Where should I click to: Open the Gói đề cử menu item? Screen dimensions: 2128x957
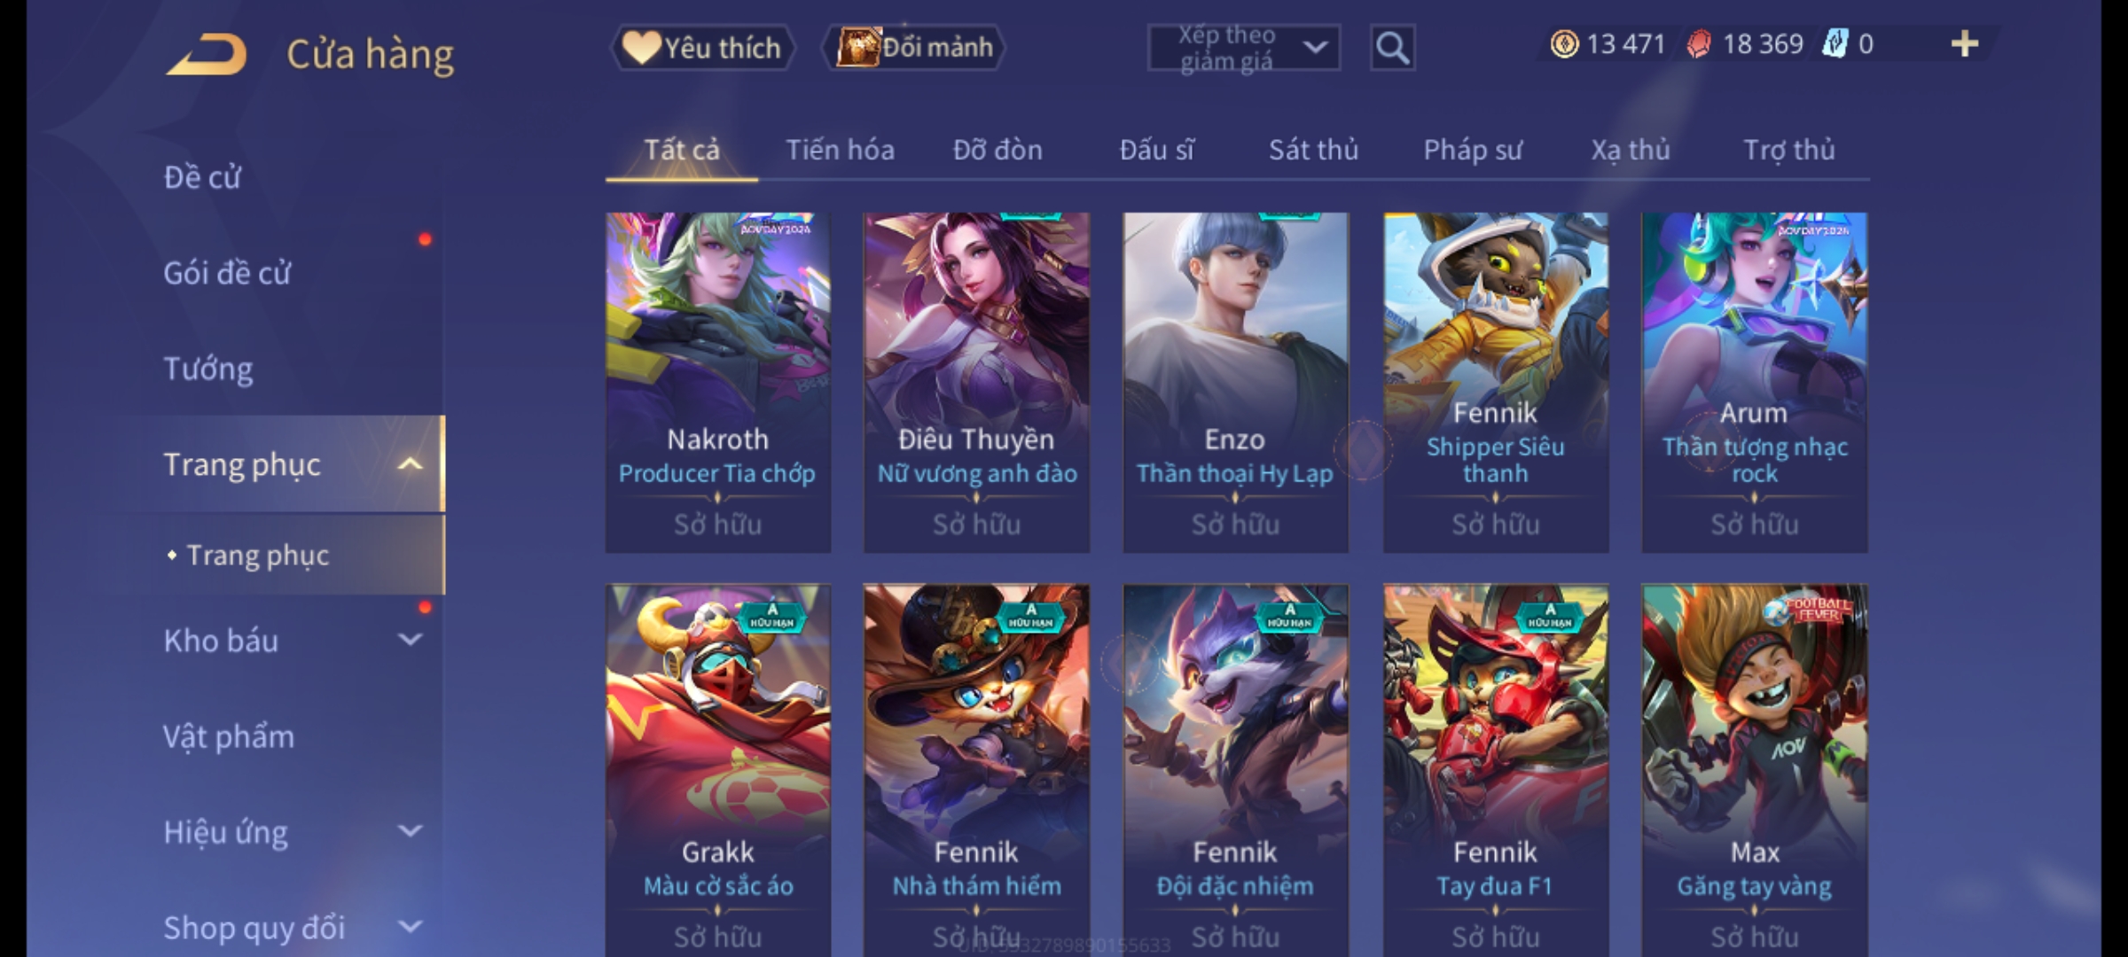coord(227,273)
